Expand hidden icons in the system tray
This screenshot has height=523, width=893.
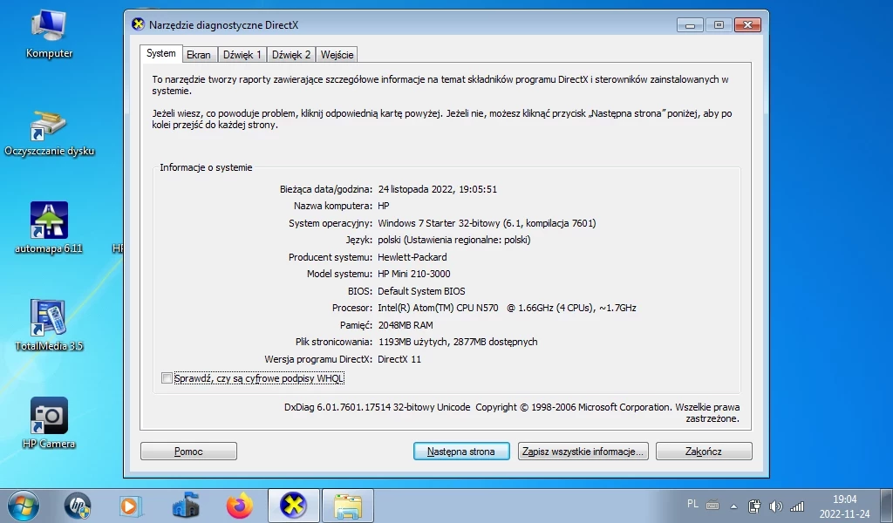(733, 506)
